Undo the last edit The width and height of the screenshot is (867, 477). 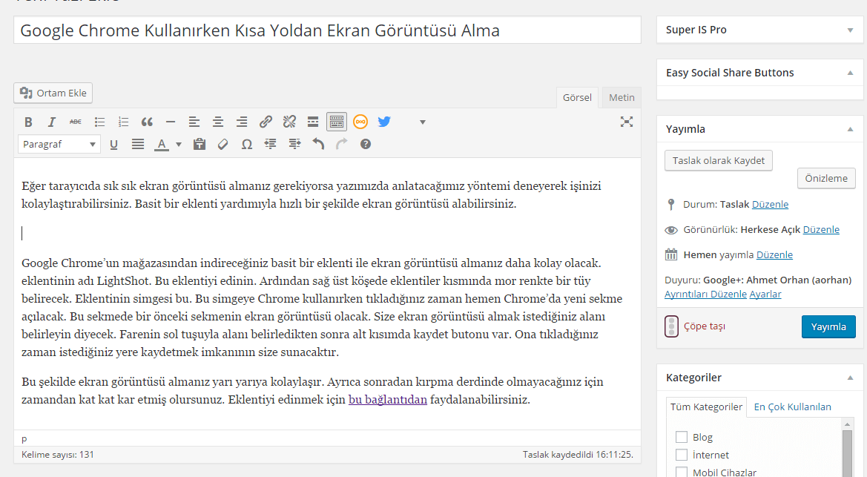(318, 145)
